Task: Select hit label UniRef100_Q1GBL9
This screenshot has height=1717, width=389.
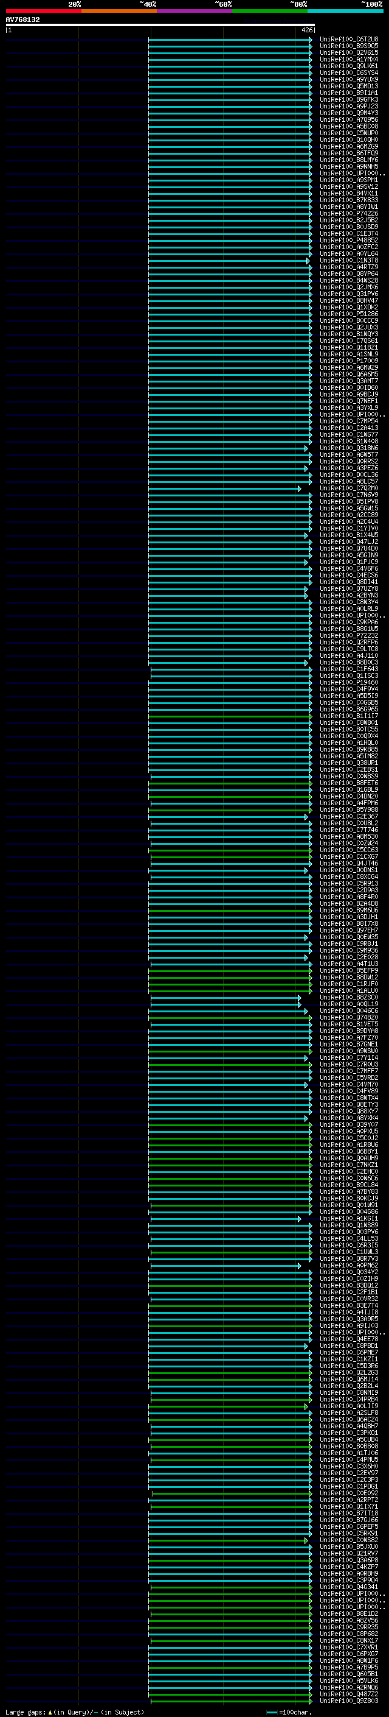Action: pos(348,789)
